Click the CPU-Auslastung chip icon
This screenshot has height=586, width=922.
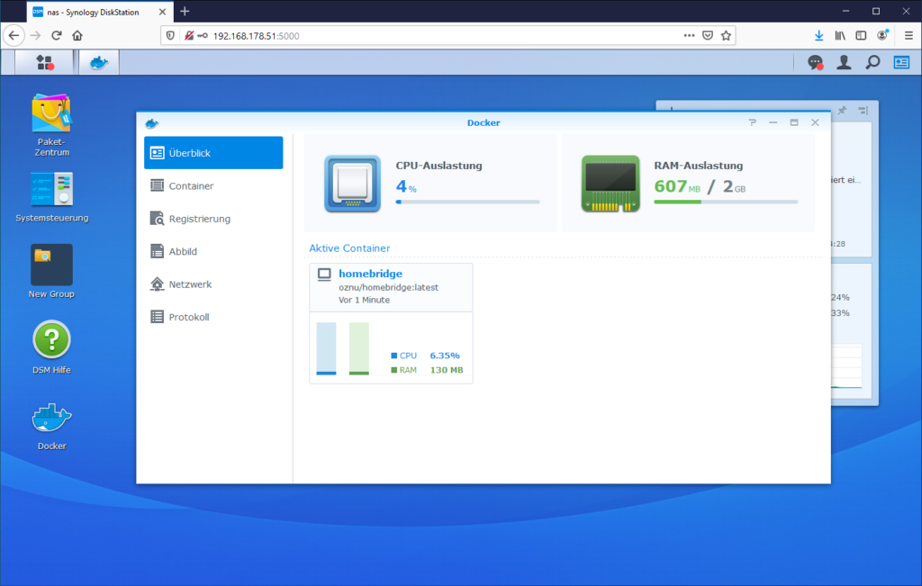tap(352, 184)
